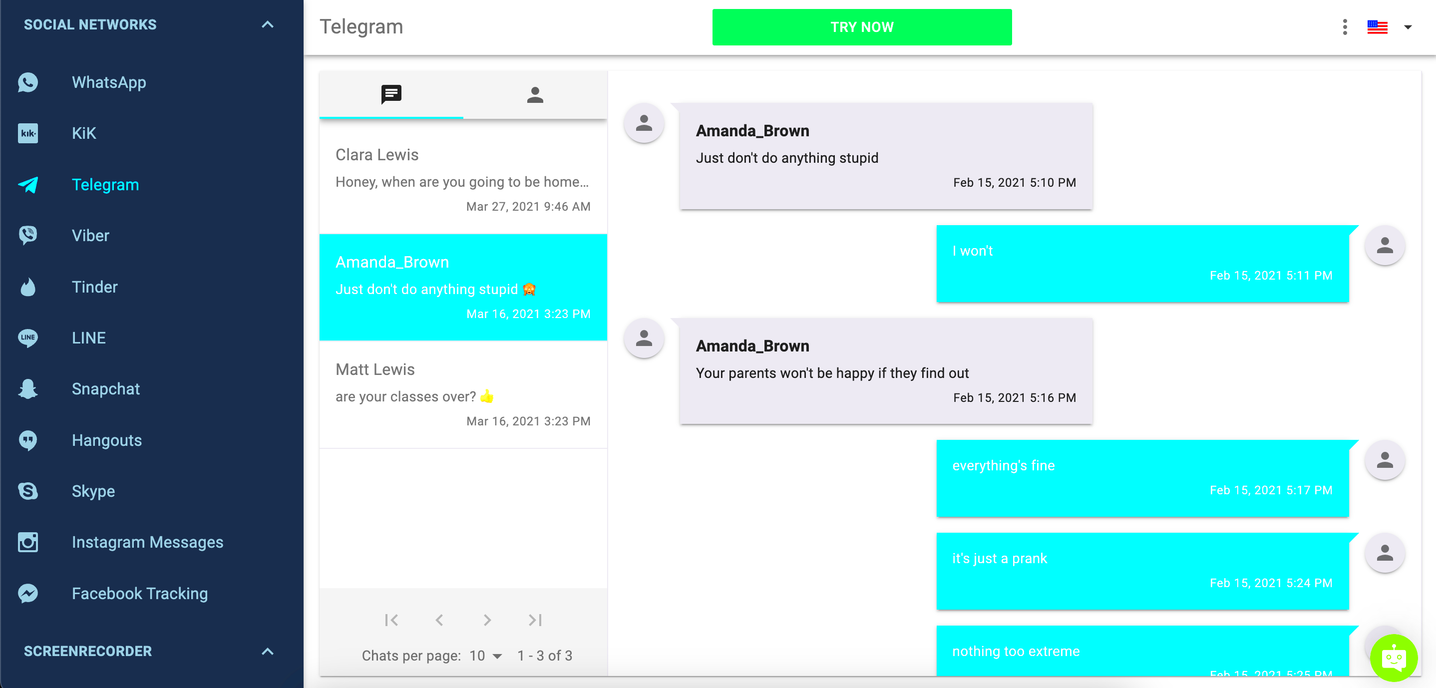1436x688 pixels.
Task: Switch to the Contacts tab
Action: (x=536, y=93)
